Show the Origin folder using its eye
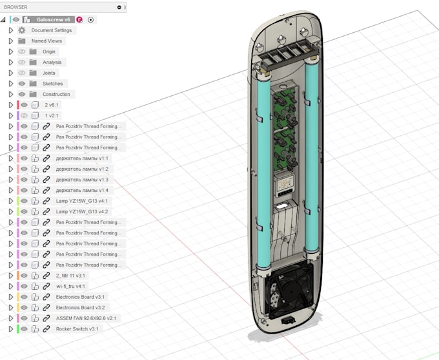The image size is (439, 360). pyautogui.click(x=22, y=52)
